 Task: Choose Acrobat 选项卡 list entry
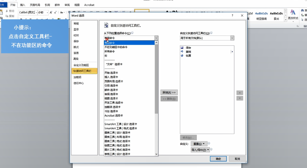[x=114, y=116]
